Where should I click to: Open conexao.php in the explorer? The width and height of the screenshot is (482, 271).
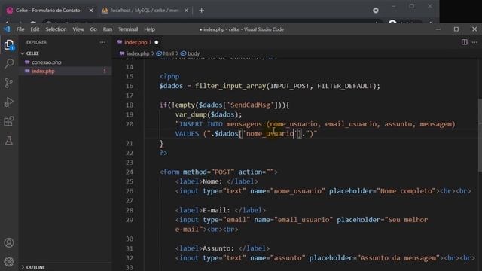click(x=47, y=62)
